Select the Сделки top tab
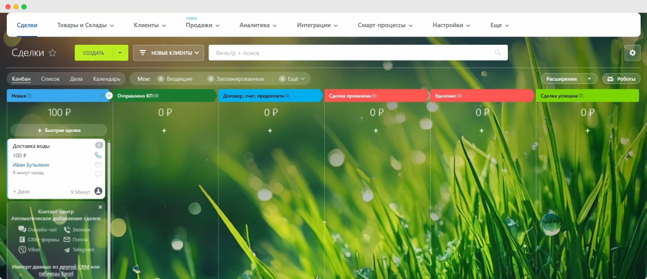647x279 pixels. pos(27,25)
